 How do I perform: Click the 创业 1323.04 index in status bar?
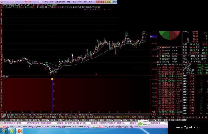coord(67,127)
